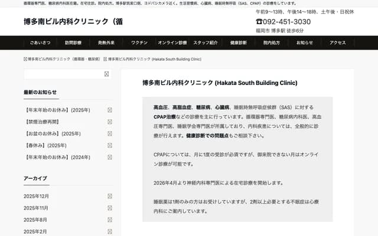The image size is (378, 236).
Task: Open the 院内処方 menu item
Action: (x=272, y=42)
